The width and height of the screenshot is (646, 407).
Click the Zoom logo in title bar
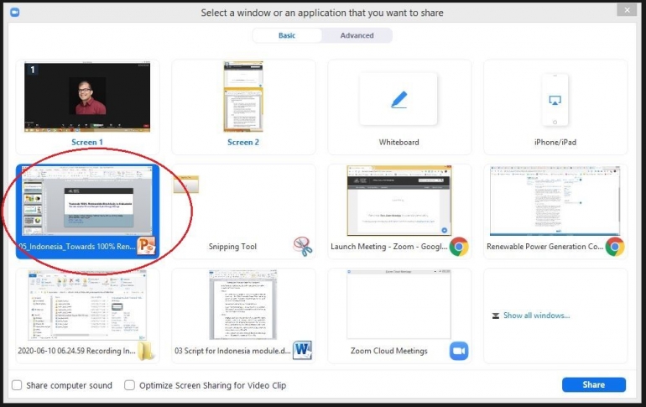[14, 13]
